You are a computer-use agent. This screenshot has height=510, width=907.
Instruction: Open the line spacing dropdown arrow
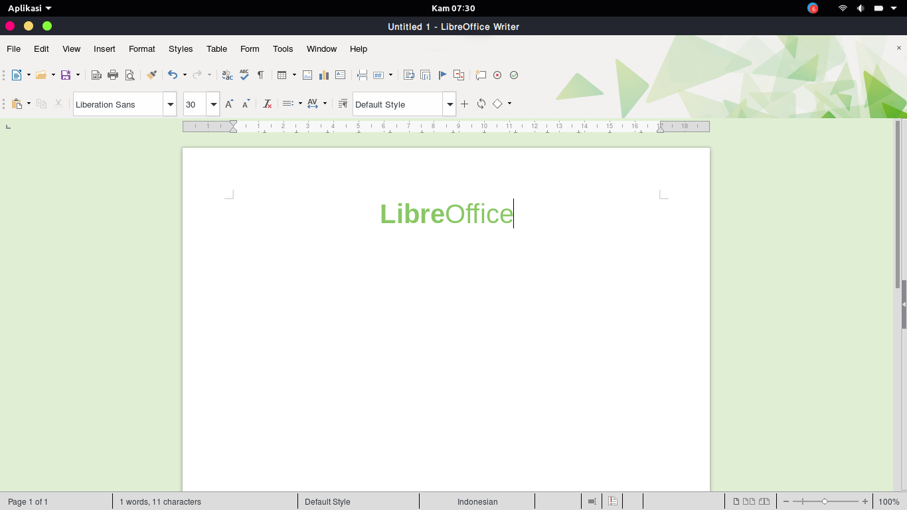[300, 104]
